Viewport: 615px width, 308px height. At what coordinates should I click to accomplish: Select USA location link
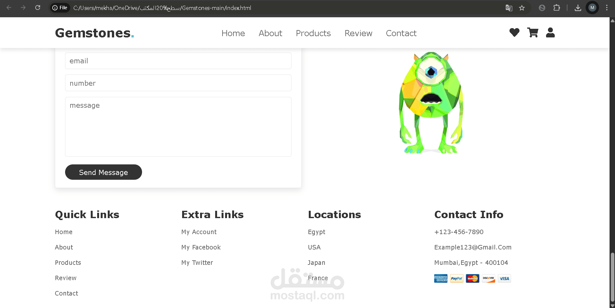(x=314, y=247)
